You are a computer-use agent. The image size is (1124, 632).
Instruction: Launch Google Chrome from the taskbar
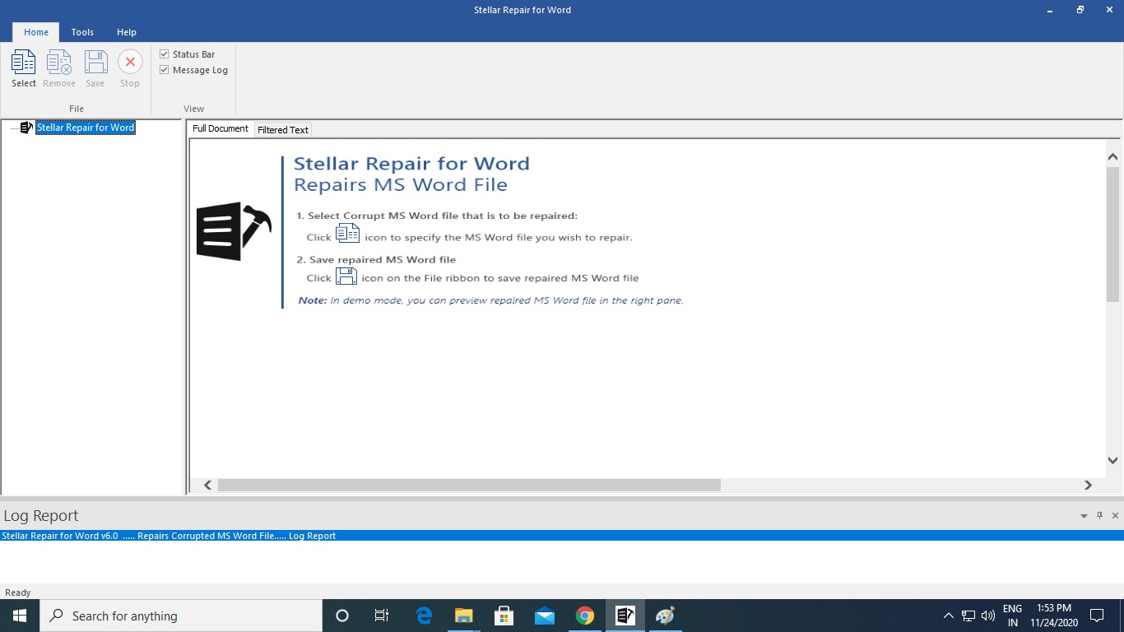click(585, 616)
